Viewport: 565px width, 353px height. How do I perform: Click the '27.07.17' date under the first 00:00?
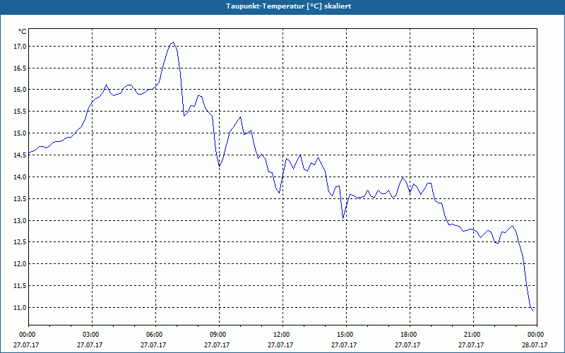[x=26, y=345]
